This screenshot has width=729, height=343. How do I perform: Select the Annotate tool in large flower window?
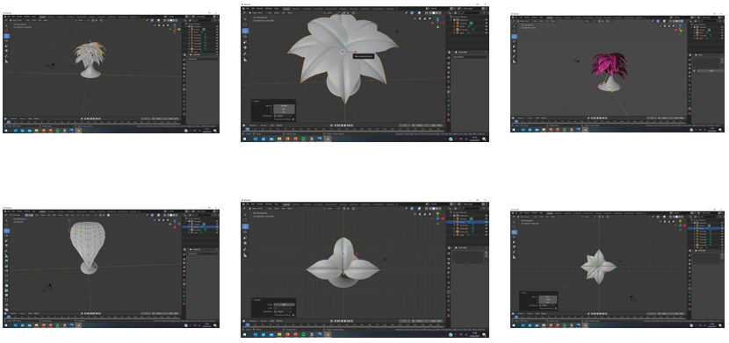point(245,54)
